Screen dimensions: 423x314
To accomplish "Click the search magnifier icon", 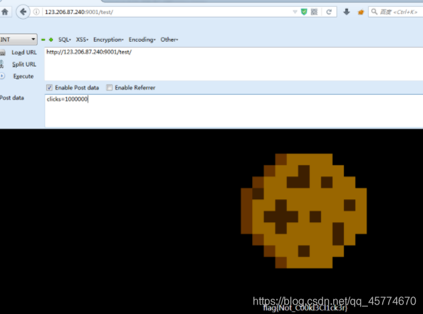I will click(374, 11).
